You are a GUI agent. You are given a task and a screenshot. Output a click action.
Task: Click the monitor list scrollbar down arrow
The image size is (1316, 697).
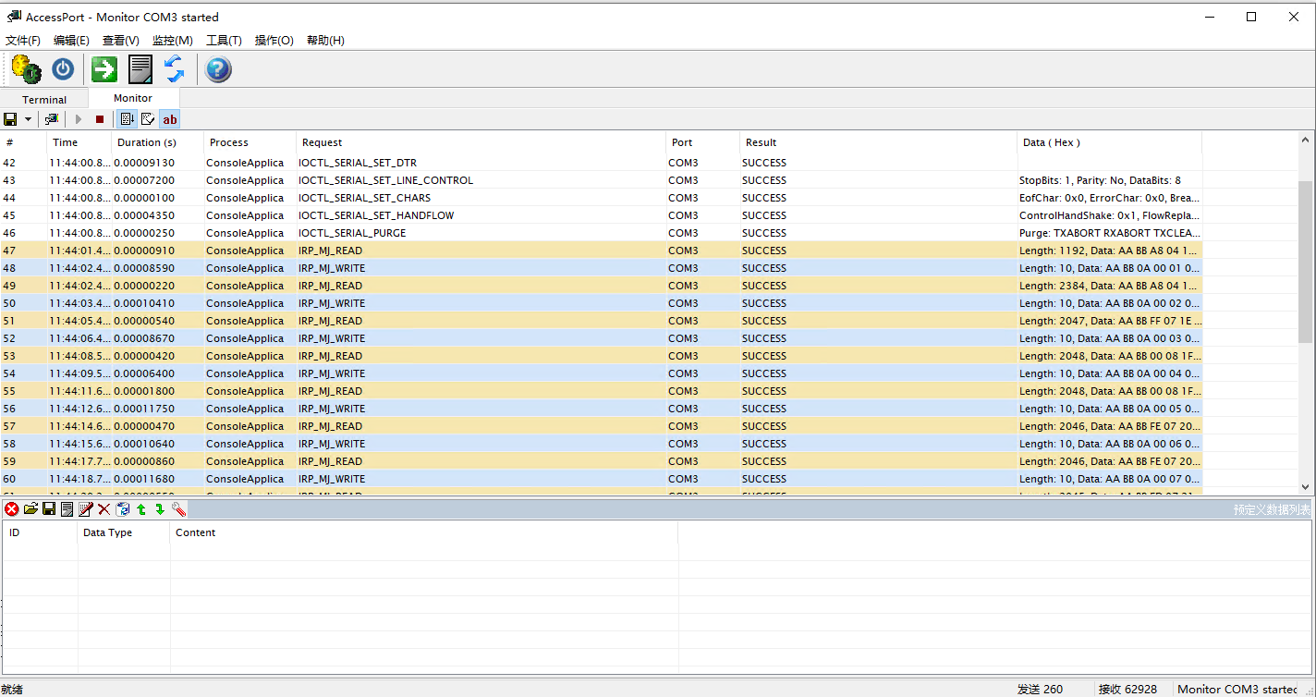tap(1305, 487)
